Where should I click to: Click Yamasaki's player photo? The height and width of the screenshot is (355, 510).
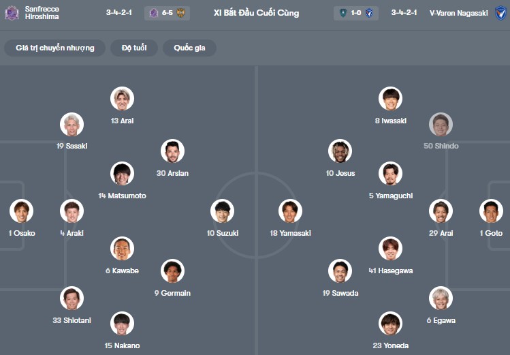click(x=290, y=211)
